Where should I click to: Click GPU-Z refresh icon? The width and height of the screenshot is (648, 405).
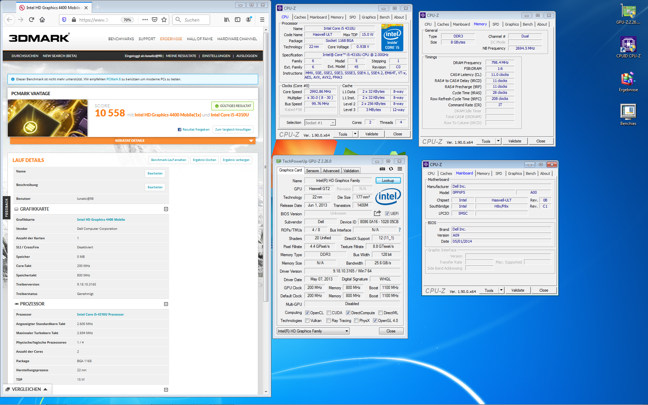click(391, 169)
